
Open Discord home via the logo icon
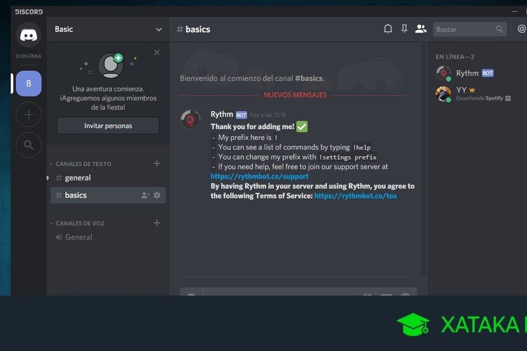click(x=29, y=35)
